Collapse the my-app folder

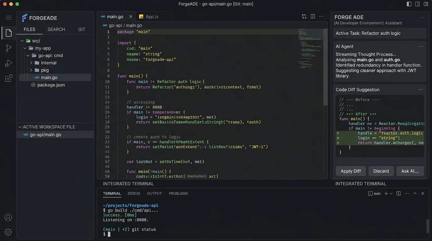point(25,48)
